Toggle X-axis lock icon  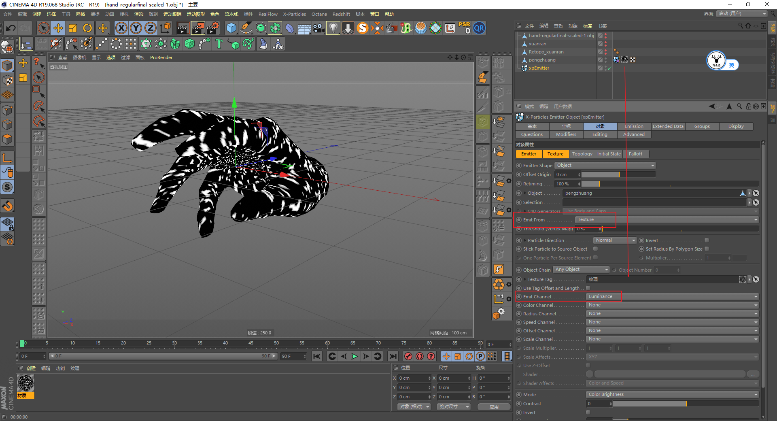pyautogui.click(x=121, y=28)
